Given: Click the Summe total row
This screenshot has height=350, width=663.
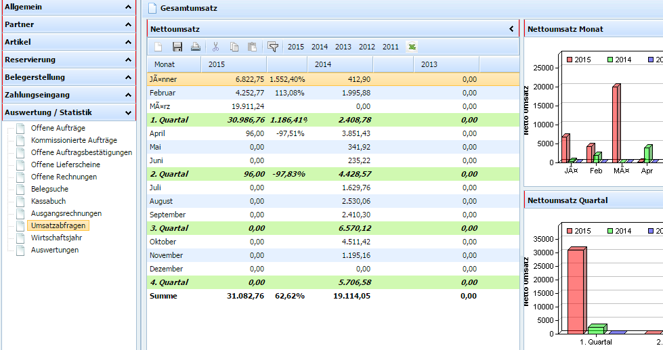Looking at the screenshot, I should [333, 296].
